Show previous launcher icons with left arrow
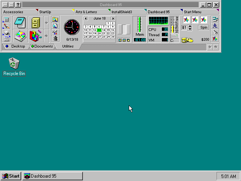The height and width of the screenshot is (181, 241). (x=46, y=23)
